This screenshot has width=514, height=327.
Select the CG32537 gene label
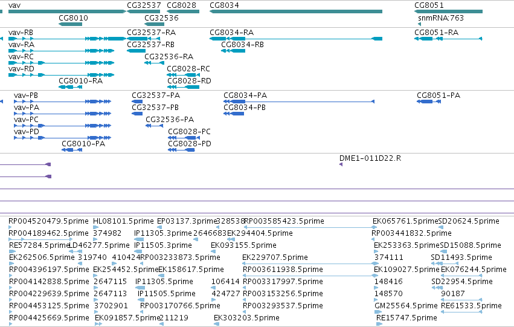[144, 5]
